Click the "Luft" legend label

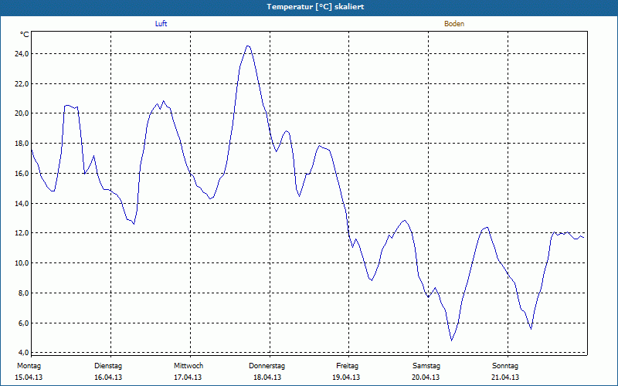161,24
